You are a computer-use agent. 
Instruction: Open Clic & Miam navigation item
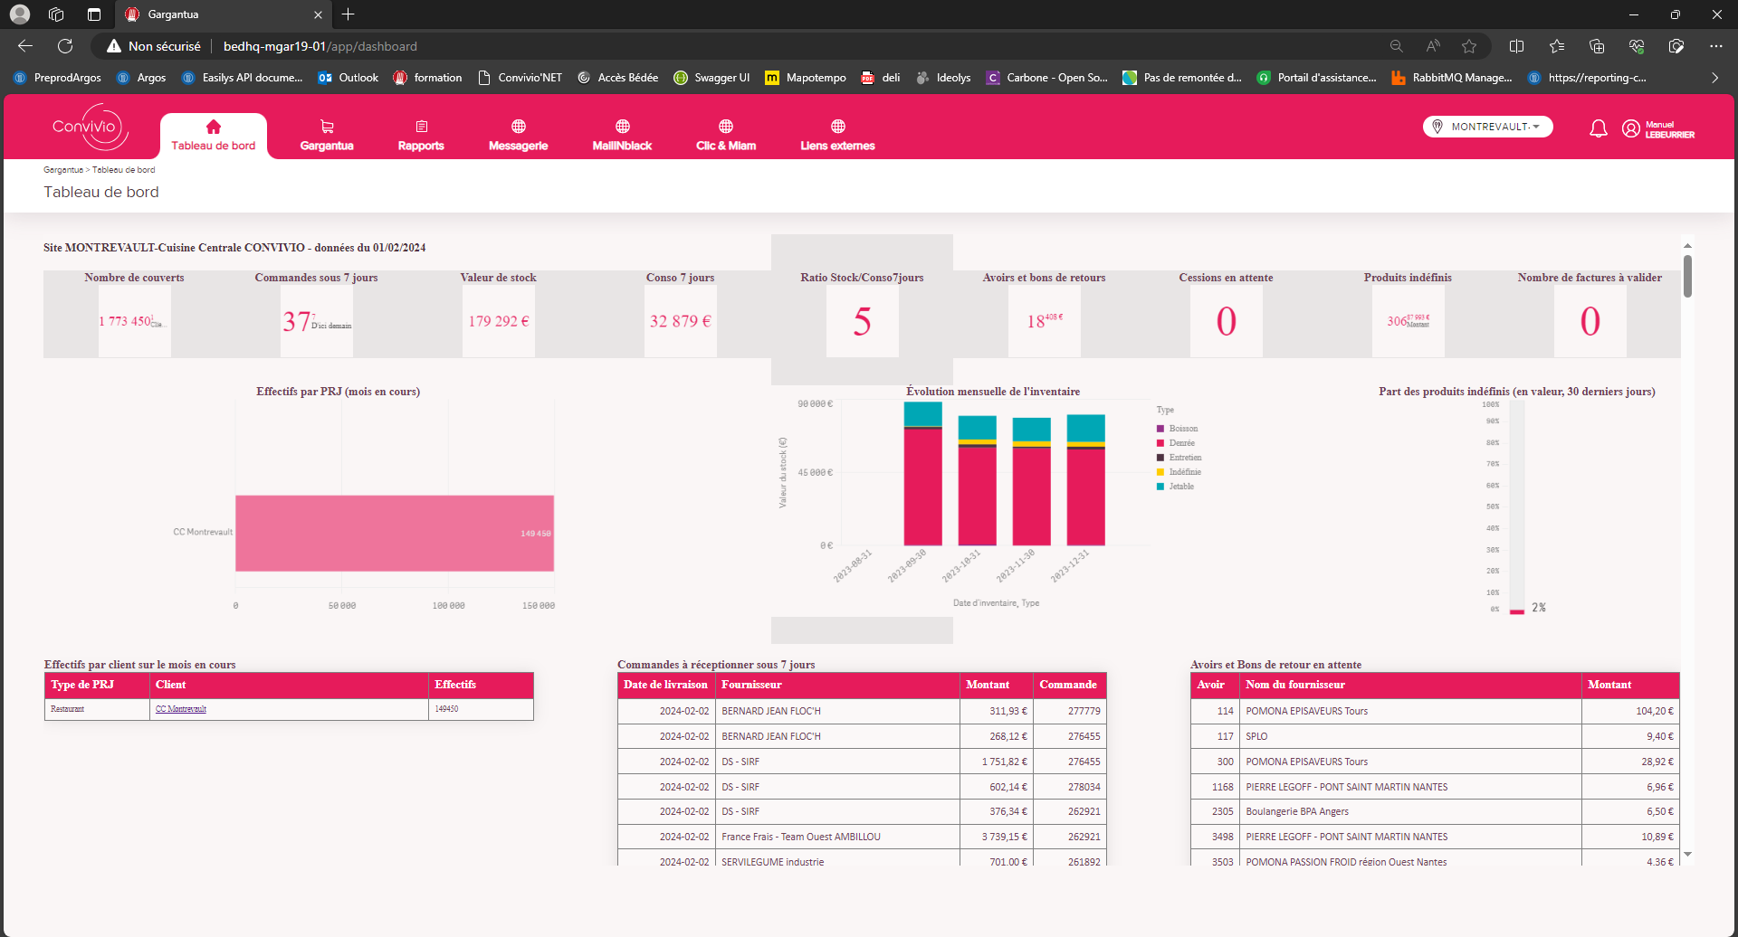[x=726, y=135]
